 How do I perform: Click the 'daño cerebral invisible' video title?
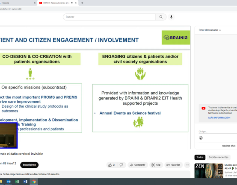21,154
